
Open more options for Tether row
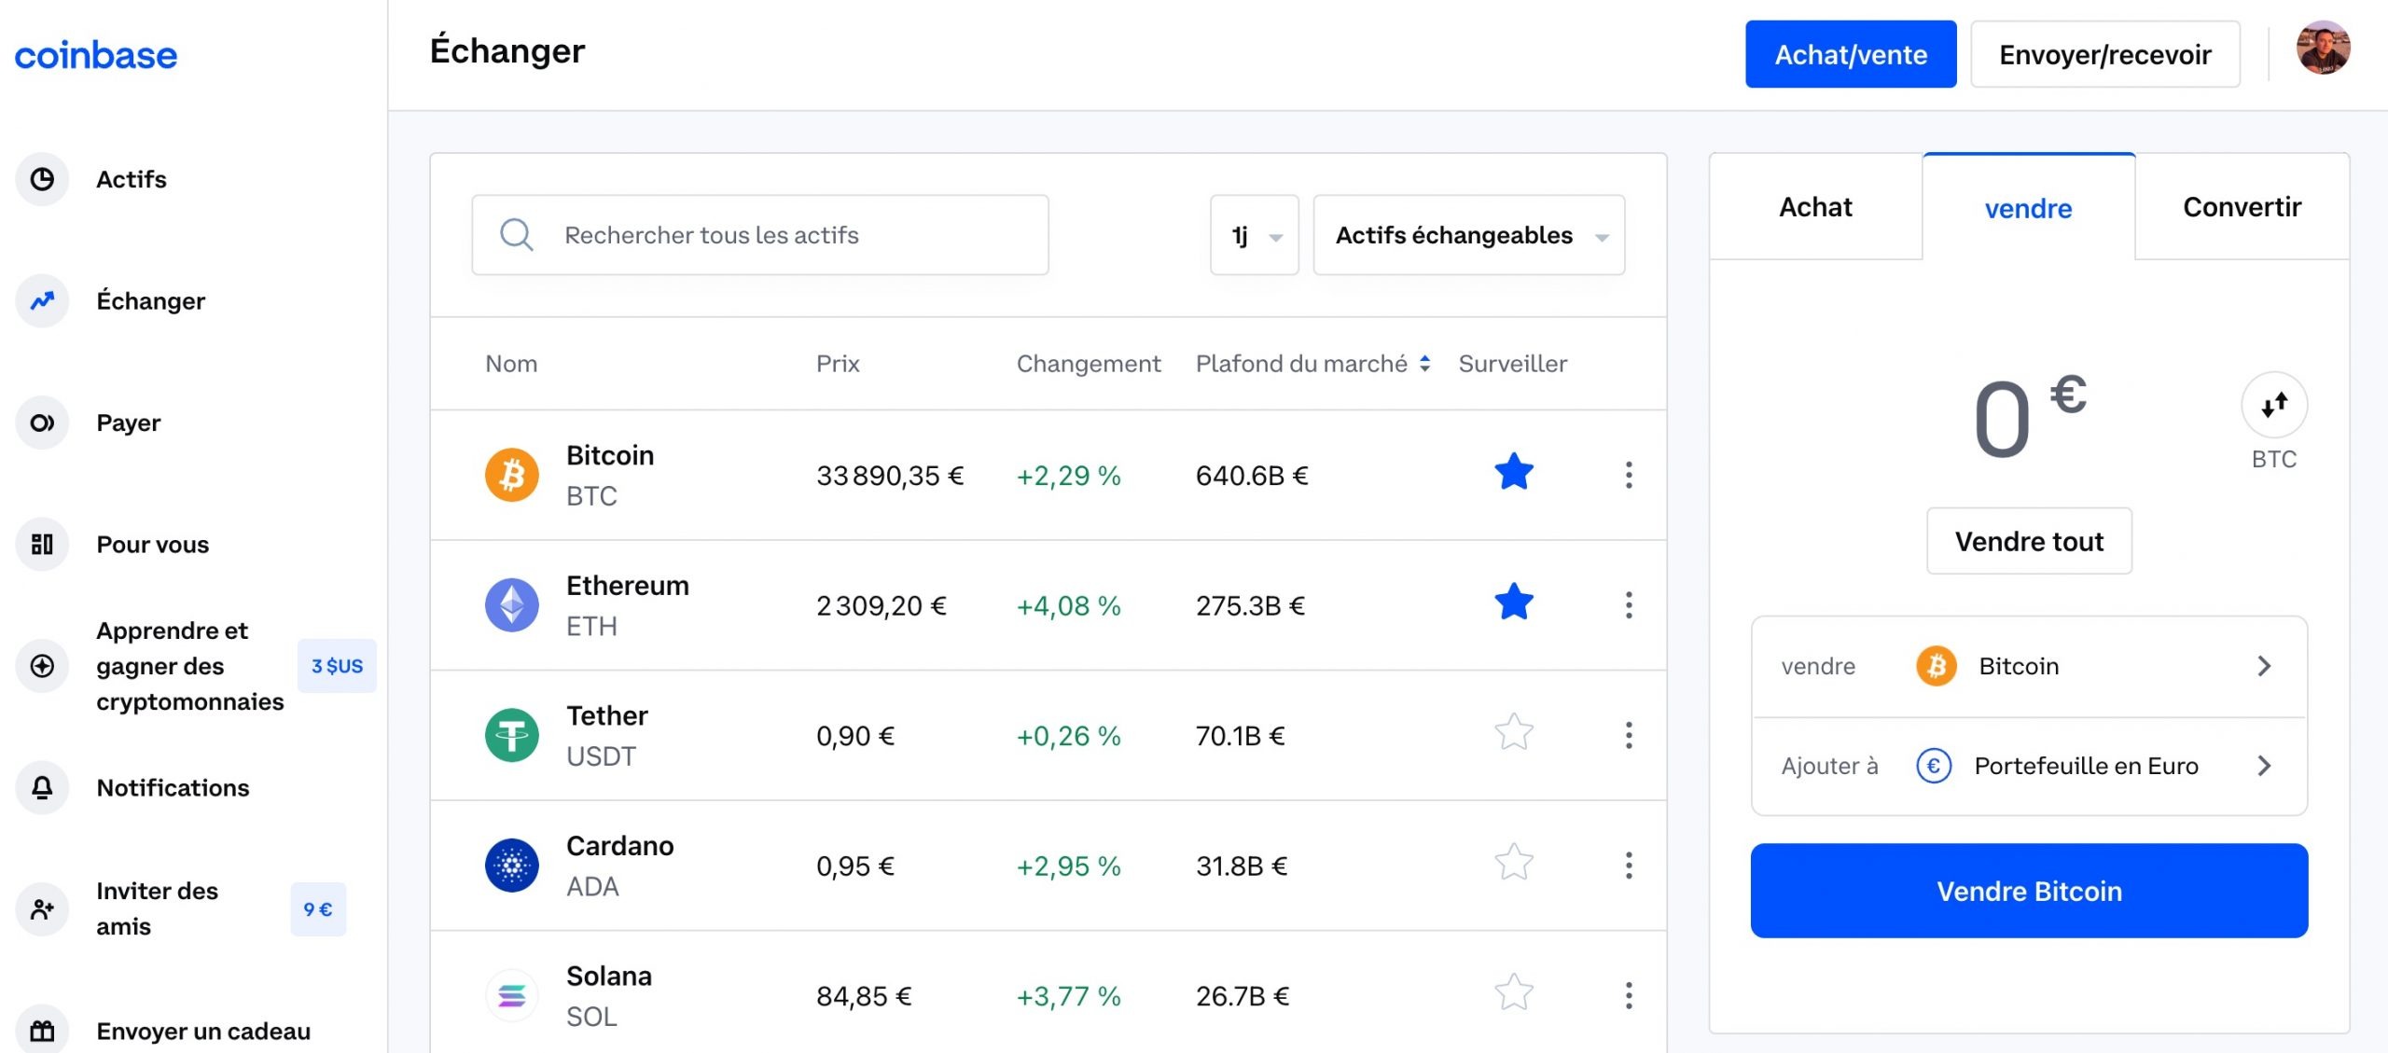[1629, 735]
